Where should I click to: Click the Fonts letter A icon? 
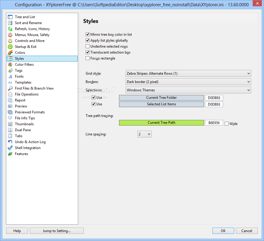point(10,76)
